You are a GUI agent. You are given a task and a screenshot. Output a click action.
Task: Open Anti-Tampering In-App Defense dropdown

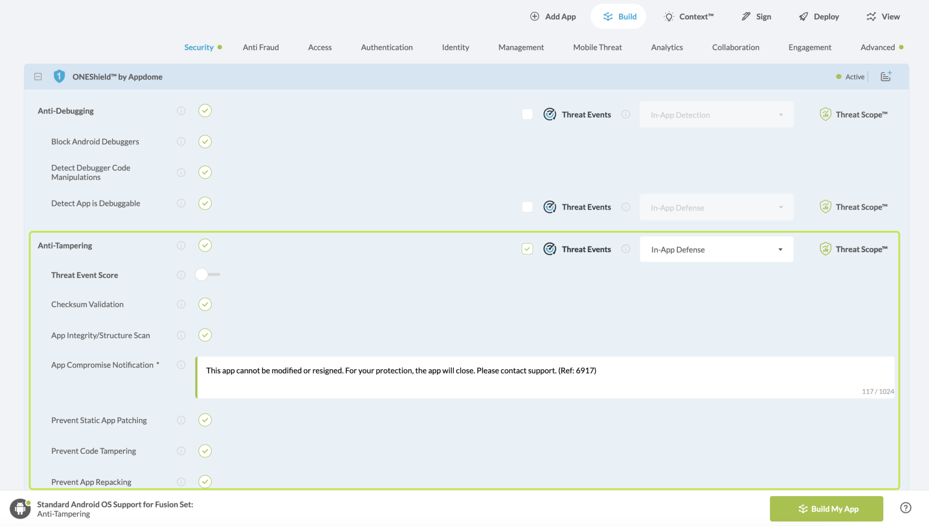click(x=716, y=249)
